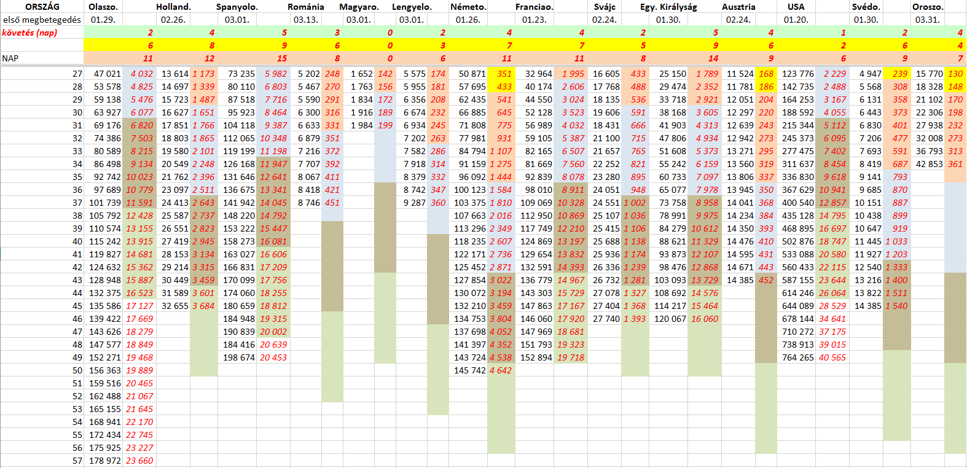
Task: Click the red value 23 660
Action: tap(139, 461)
